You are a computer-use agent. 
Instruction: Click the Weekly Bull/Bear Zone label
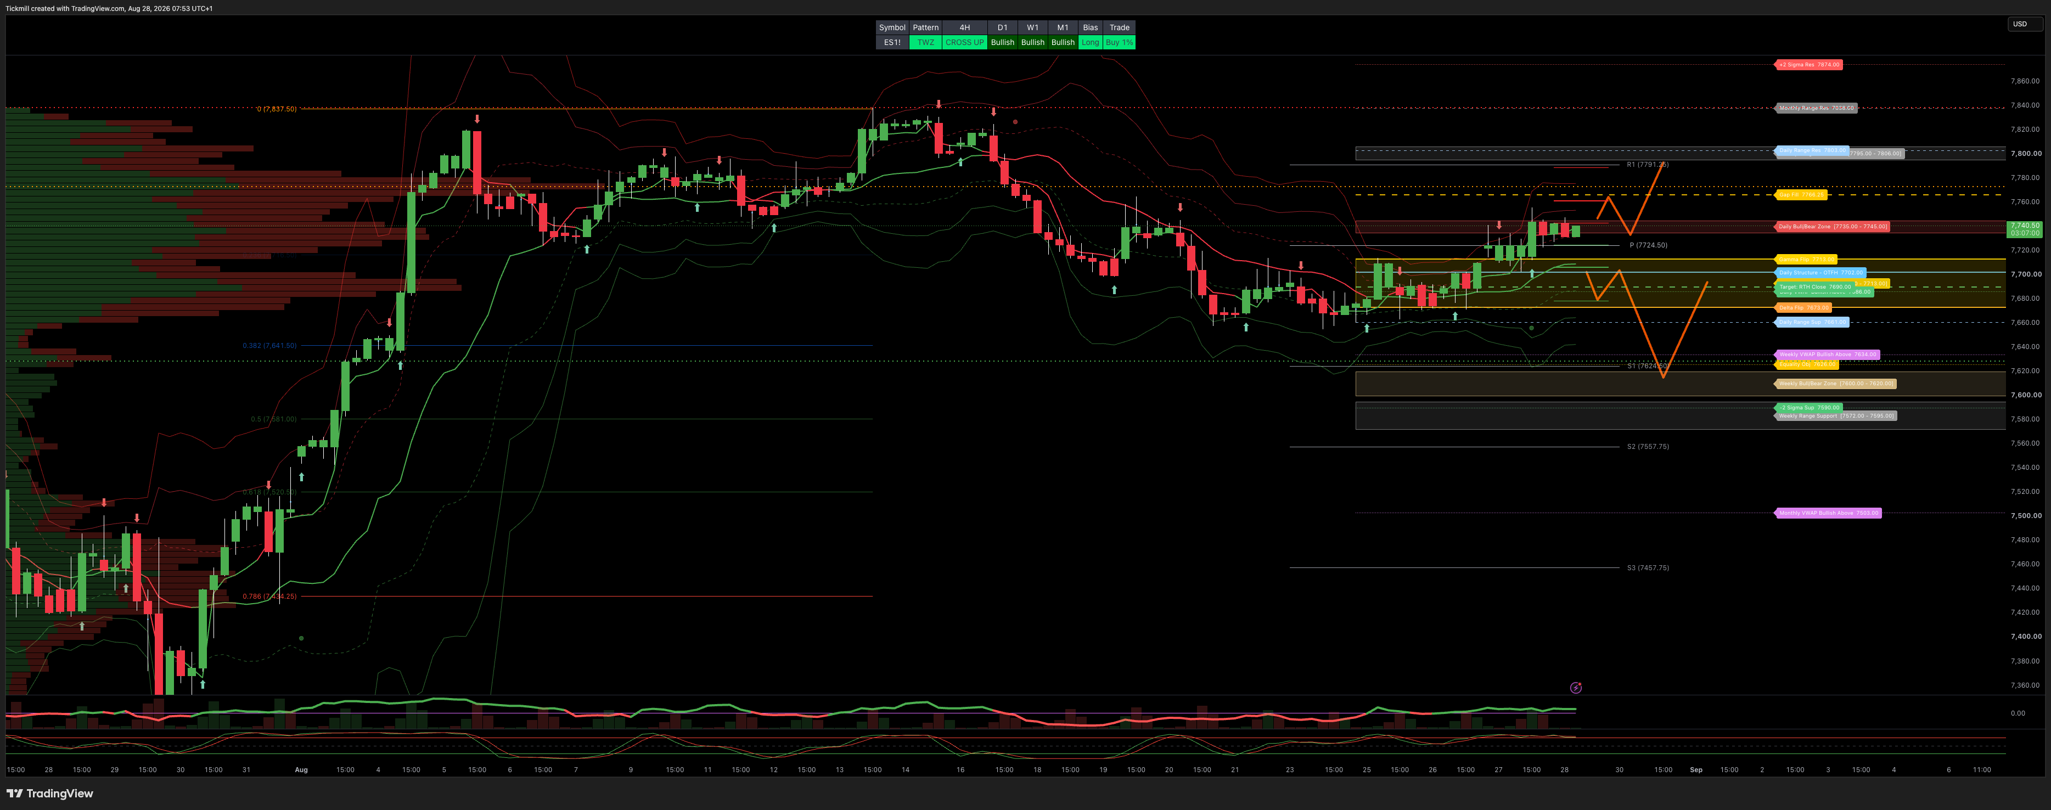[1836, 383]
